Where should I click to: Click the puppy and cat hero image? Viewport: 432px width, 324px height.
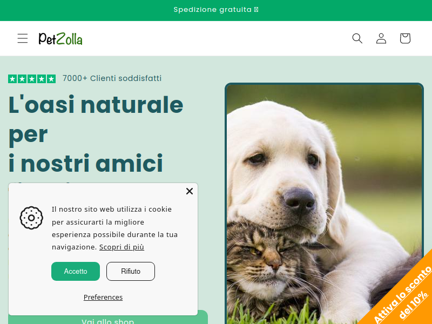click(325, 204)
